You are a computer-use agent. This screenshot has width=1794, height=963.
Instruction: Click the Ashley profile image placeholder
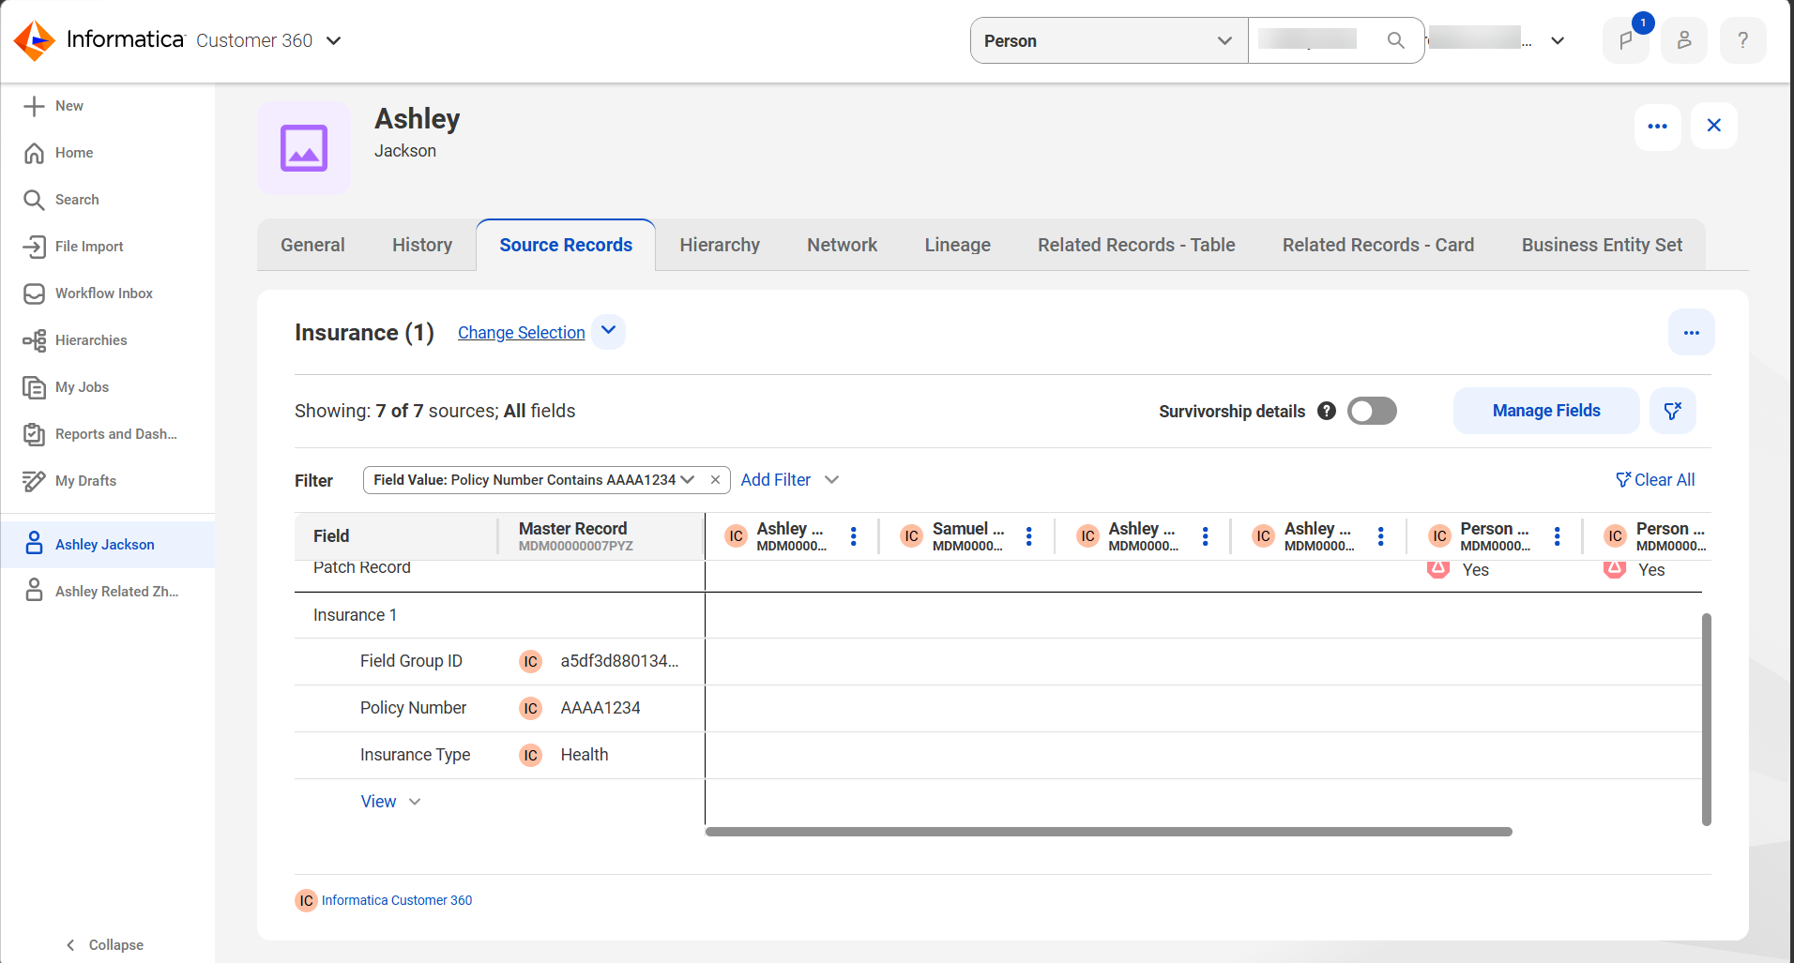pos(304,148)
